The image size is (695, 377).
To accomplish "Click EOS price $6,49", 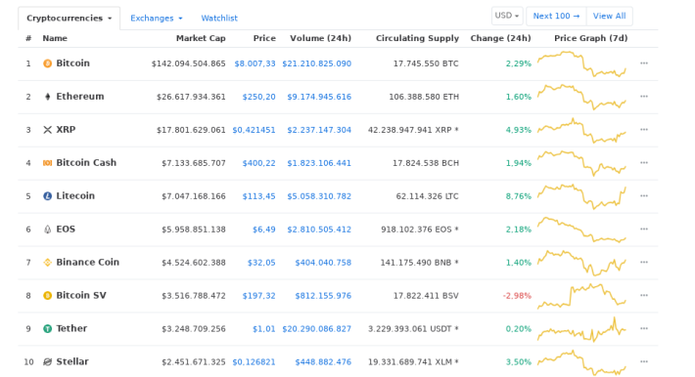I will (x=264, y=230).
